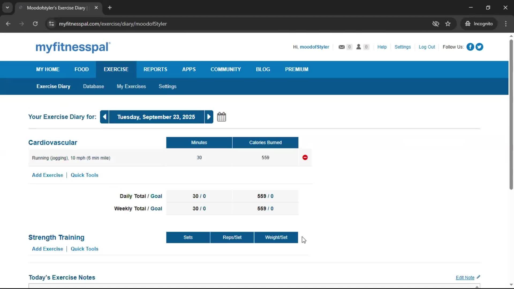Click the Log Out link
The height and width of the screenshot is (289, 514).
pos(427,47)
